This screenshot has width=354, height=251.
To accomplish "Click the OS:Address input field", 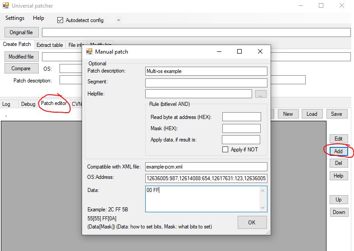I will tap(206, 178).
